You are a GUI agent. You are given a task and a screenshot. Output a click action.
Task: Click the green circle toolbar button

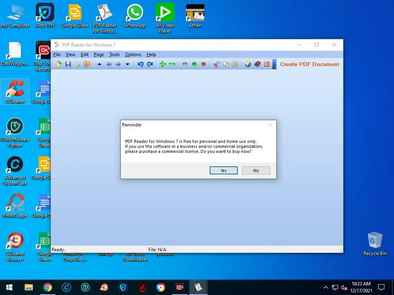pos(194,64)
